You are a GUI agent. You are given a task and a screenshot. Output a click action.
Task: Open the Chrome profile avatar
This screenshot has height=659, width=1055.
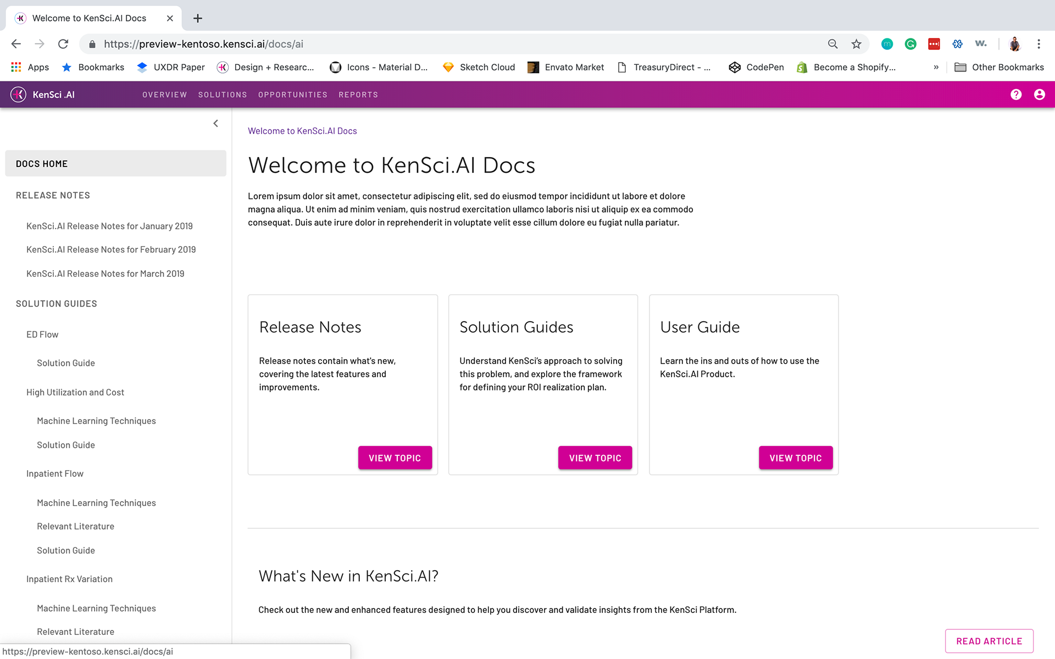tap(1015, 44)
